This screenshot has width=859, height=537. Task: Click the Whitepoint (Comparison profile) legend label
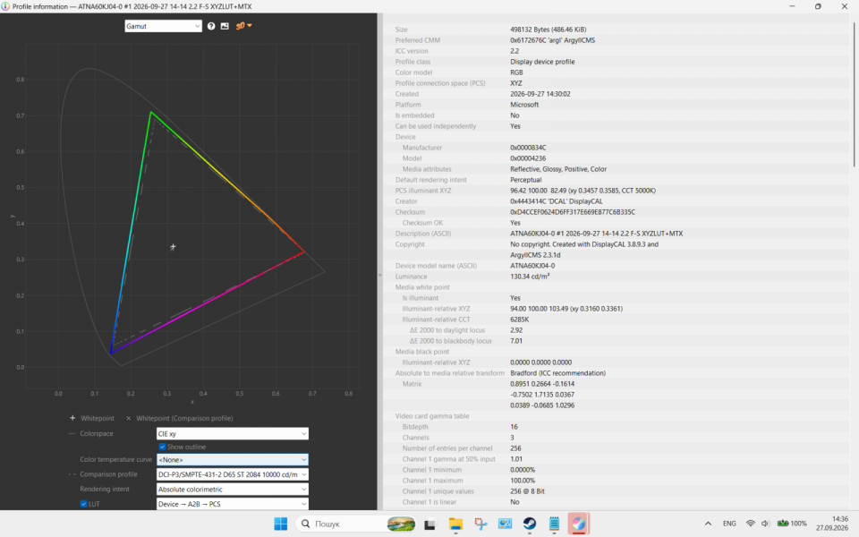click(184, 418)
